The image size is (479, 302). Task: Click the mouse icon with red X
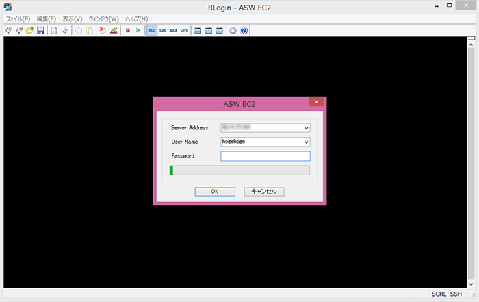click(103, 31)
